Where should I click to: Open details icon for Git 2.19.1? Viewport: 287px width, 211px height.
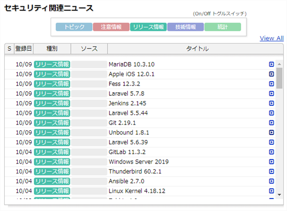pyautogui.click(x=271, y=123)
